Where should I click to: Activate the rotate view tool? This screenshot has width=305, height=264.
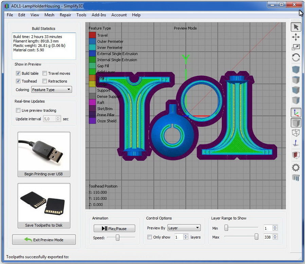click(x=296, y=57)
